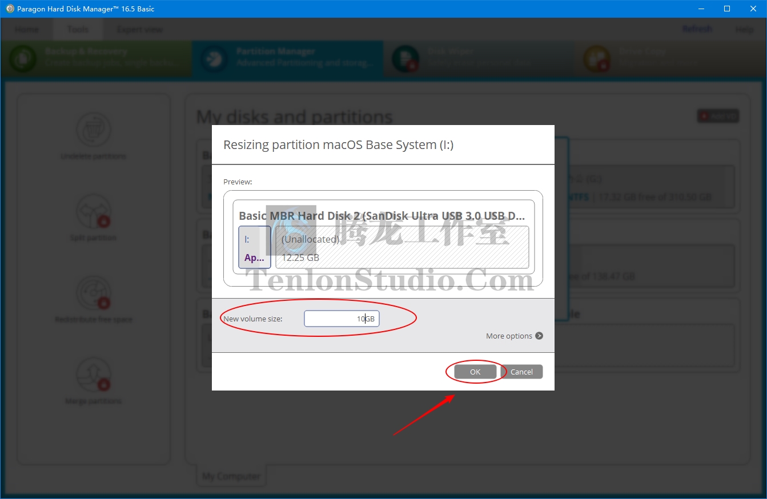Image resolution: width=767 pixels, height=499 pixels.
Task: Click the 12.25 GB size text
Action: [x=300, y=257]
